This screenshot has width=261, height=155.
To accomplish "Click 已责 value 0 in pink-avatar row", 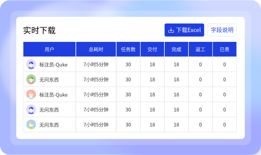I will (x=225, y=94).
